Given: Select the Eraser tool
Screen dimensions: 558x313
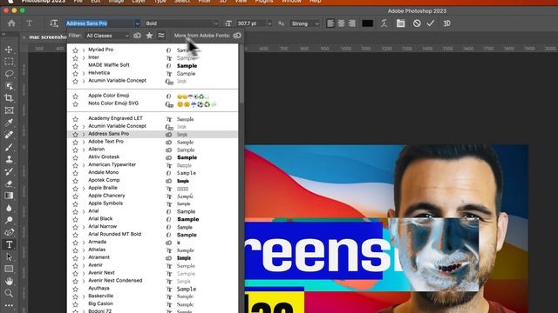Looking at the screenshot, I should (10, 183).
